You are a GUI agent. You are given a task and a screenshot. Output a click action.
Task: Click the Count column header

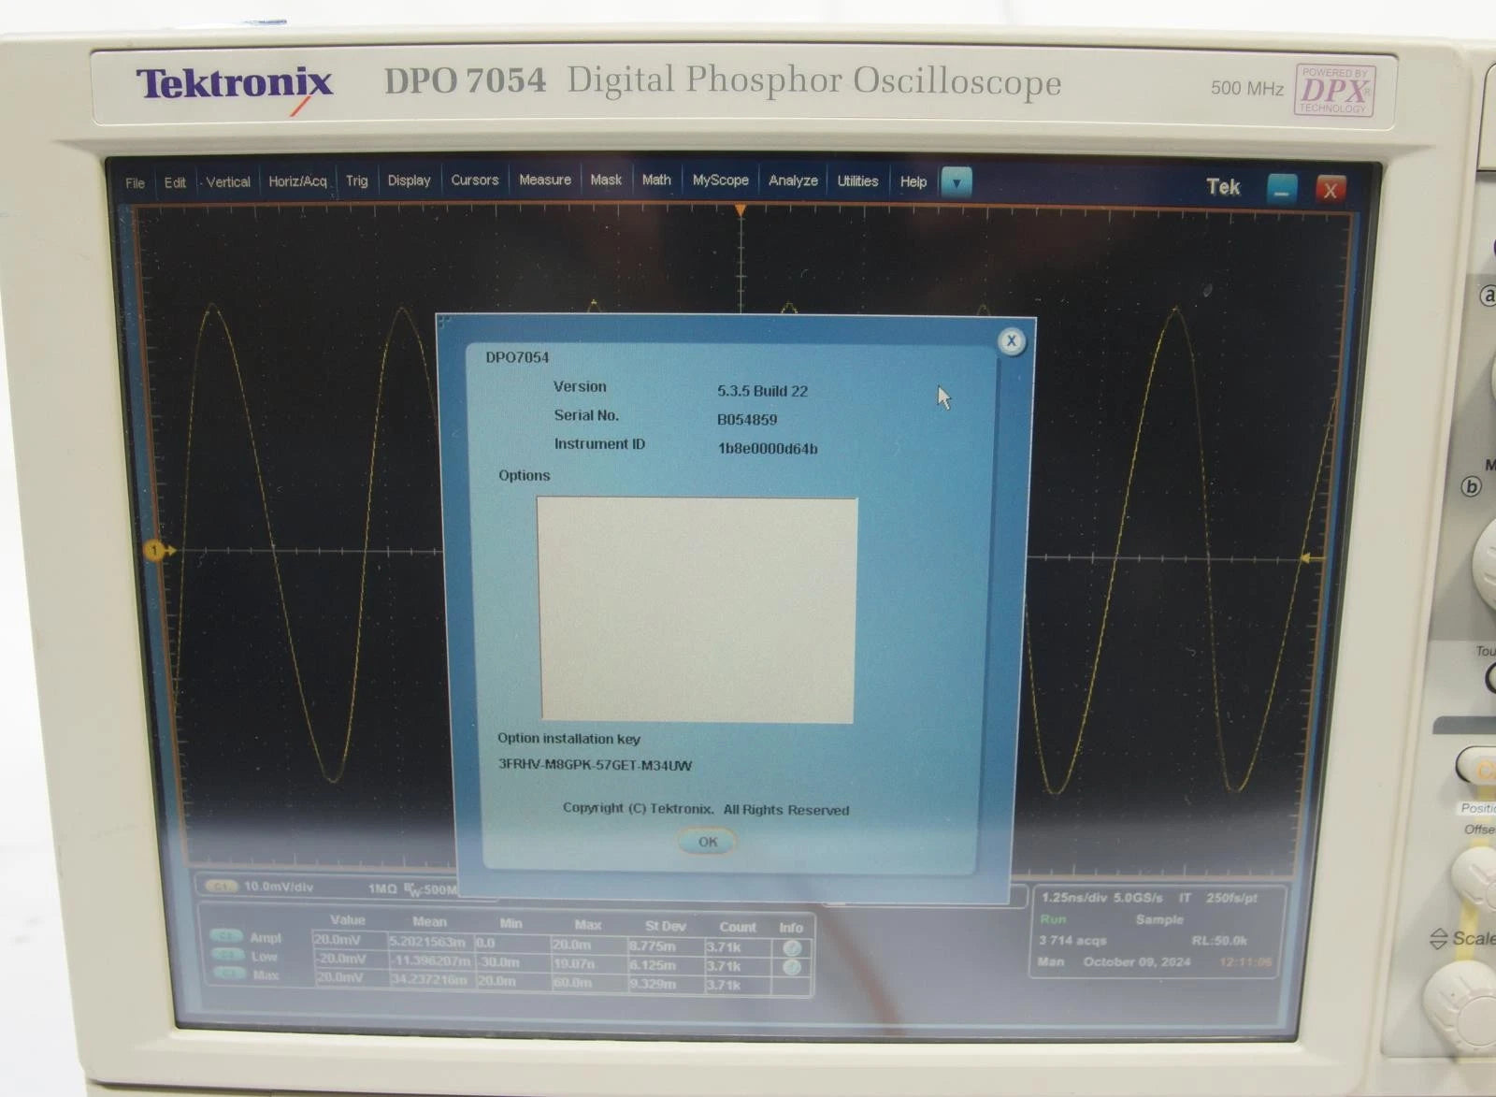[738, 927]
